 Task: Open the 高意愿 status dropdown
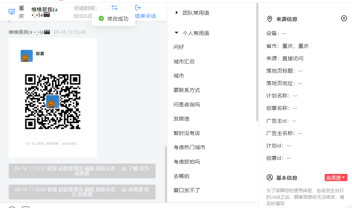pos(336,178)
